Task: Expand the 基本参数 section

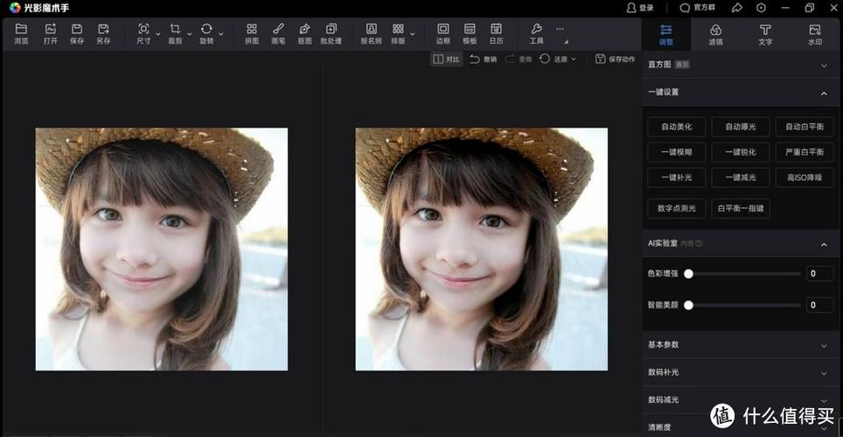Action: tap(741, 345)
